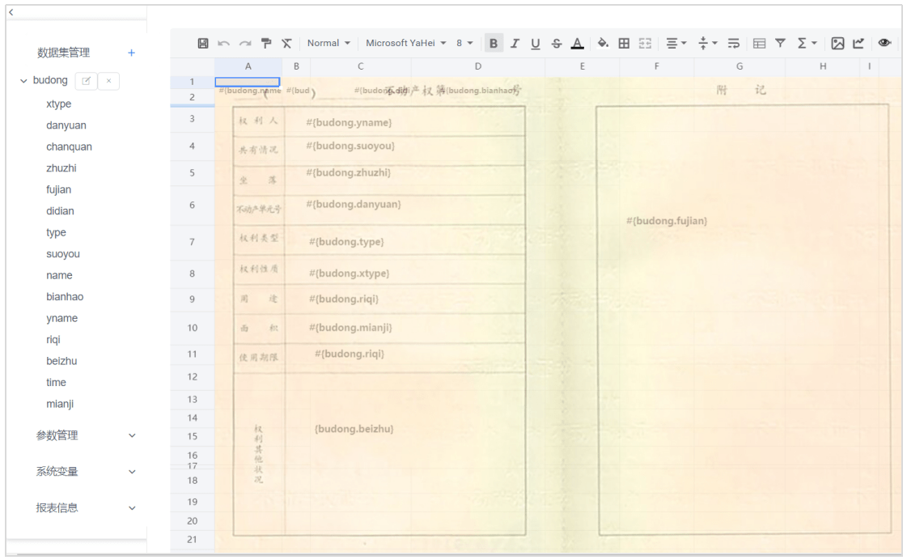Toggle italic text style
This screenshot has width=907, height=560.
[x=515, y=44]
